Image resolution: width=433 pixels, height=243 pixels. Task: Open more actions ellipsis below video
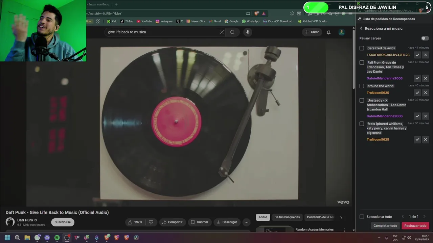pyautogui.click(x=246, y=222)
